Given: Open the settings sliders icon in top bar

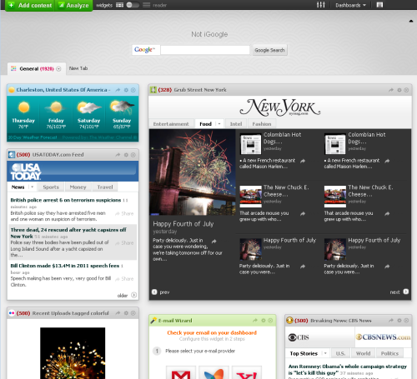Looking at the screenshot, I should (321, 5).
